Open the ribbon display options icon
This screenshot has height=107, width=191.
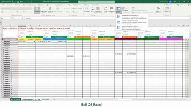point(175,2)
